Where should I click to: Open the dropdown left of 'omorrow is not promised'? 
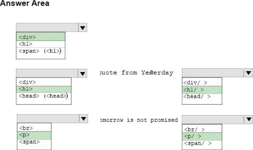tap(84, 119)
